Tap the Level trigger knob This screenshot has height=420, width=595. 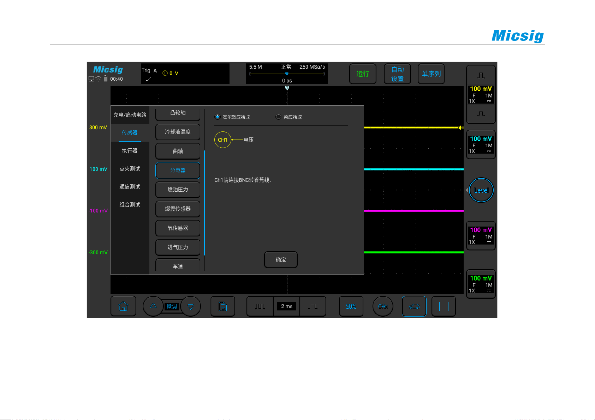[481, 190]
